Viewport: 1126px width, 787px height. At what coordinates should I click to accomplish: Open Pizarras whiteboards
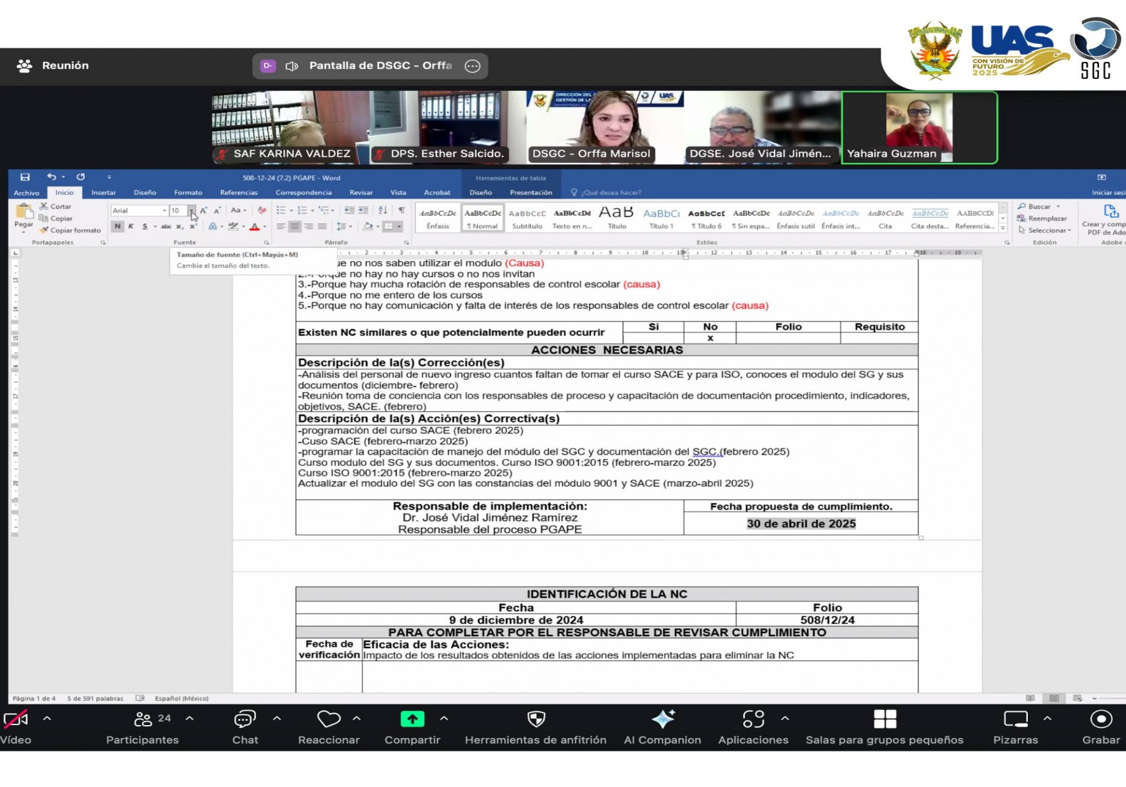pyautogui.click(x=1015, y=720)
